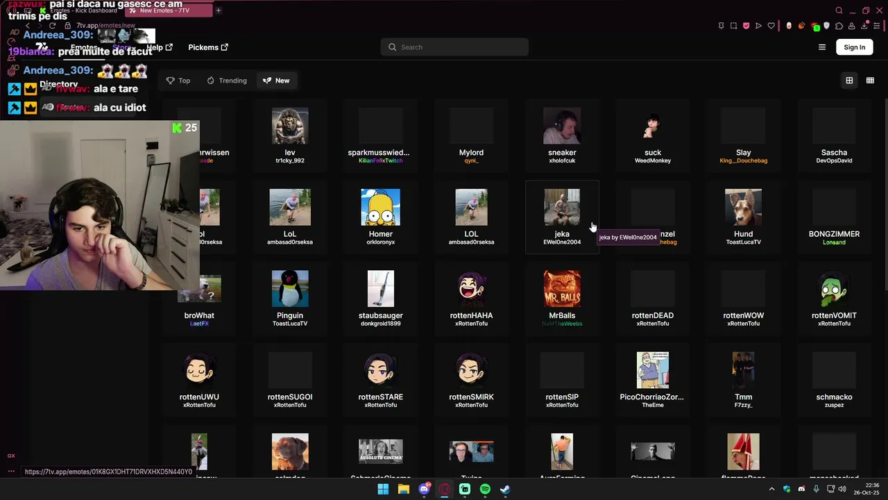The image size is (888, 500).
Task: Open the tab search magnifier icon
Action: click(x=839, y=10)
